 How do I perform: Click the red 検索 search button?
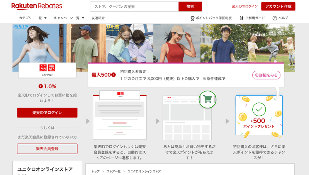(190, 7)
